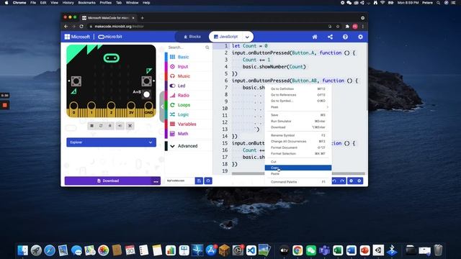Switch to the Blocks editor tab
This screenshot has width=461, height=259.
[x=192, y=37]
